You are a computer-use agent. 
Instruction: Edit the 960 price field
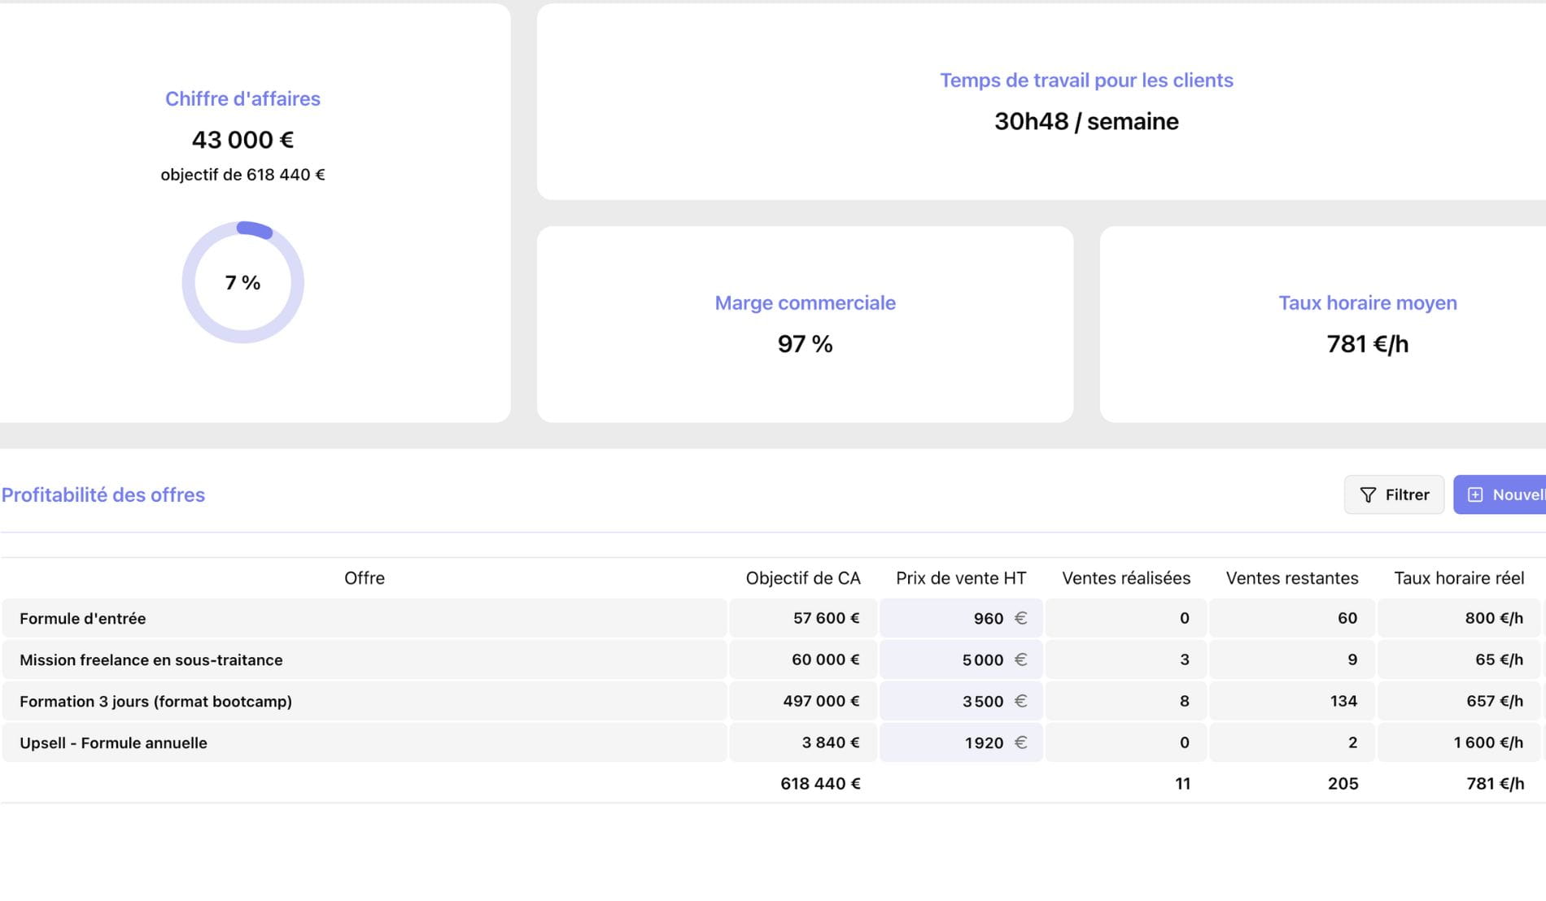point(961,618)
